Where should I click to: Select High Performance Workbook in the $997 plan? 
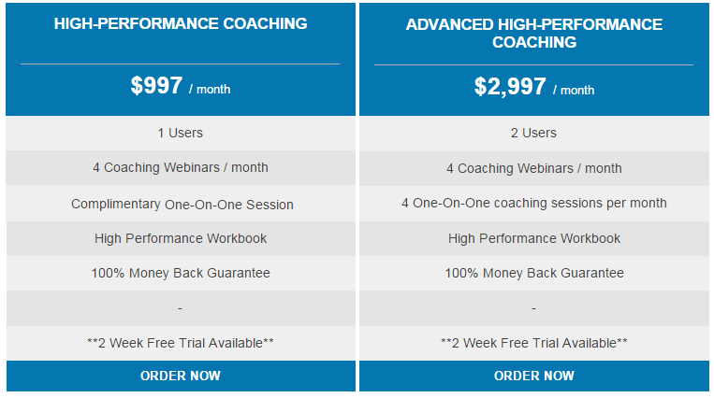tap(181, 238)
